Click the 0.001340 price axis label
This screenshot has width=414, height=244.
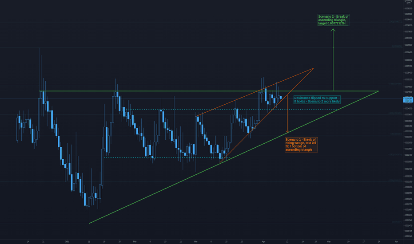point(408,236)
